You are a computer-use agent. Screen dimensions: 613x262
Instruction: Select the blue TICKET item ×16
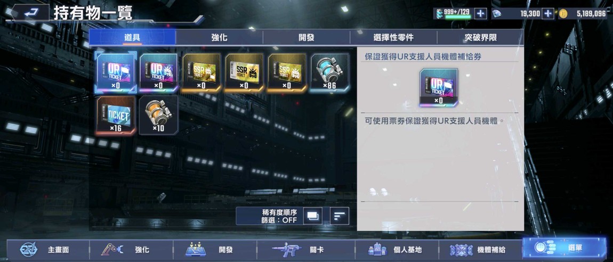click(116, 115)
